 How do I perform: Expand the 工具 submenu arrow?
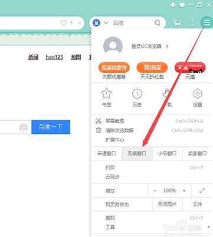click(208, 227)
